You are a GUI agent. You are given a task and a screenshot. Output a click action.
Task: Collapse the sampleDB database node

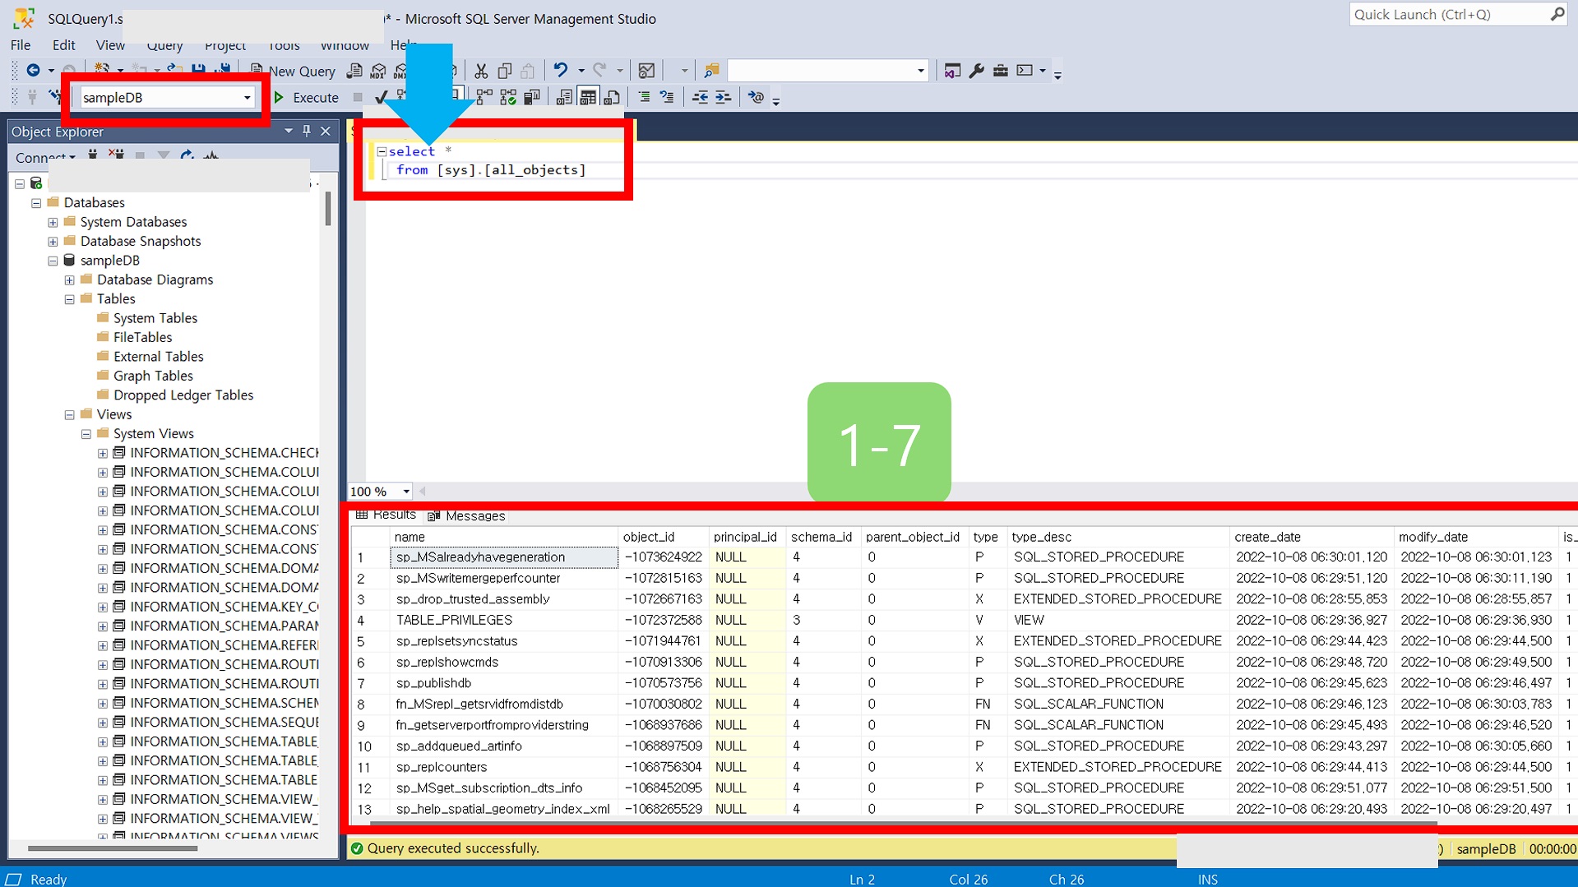[x=53, y=261]
